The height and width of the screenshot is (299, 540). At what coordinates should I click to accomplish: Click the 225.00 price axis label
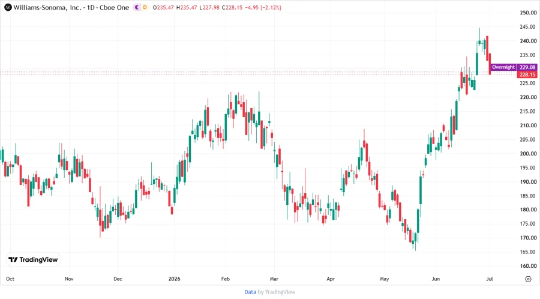pos(528,83)
